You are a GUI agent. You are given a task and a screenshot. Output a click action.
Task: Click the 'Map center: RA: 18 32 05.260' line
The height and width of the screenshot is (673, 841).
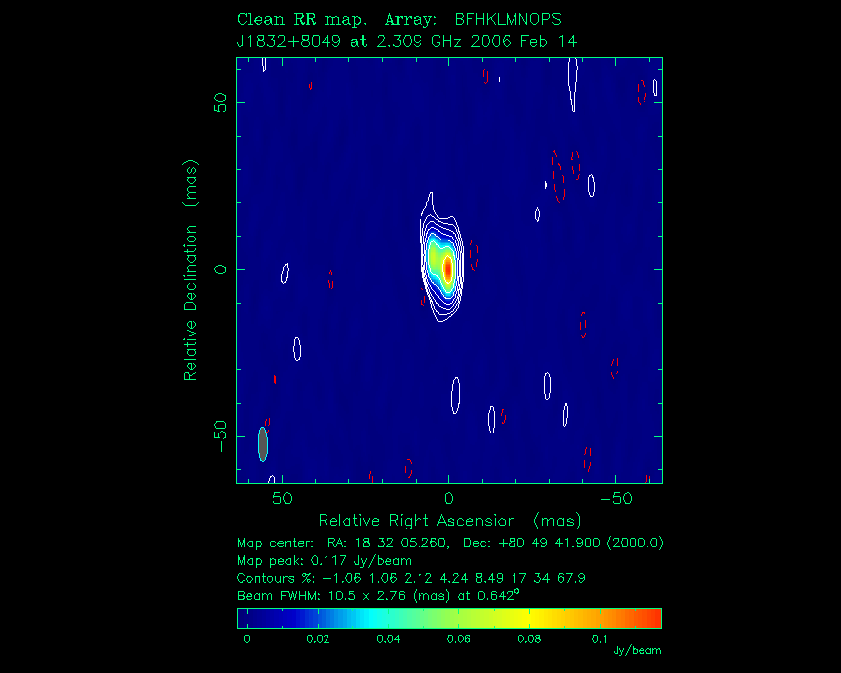point(450,543)
